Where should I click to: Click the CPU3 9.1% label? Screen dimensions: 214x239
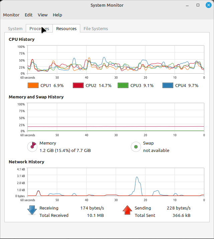click(142, 85)
